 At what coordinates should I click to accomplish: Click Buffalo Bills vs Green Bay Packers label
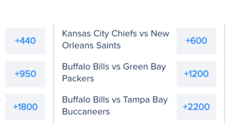click(x=114, y=72)
